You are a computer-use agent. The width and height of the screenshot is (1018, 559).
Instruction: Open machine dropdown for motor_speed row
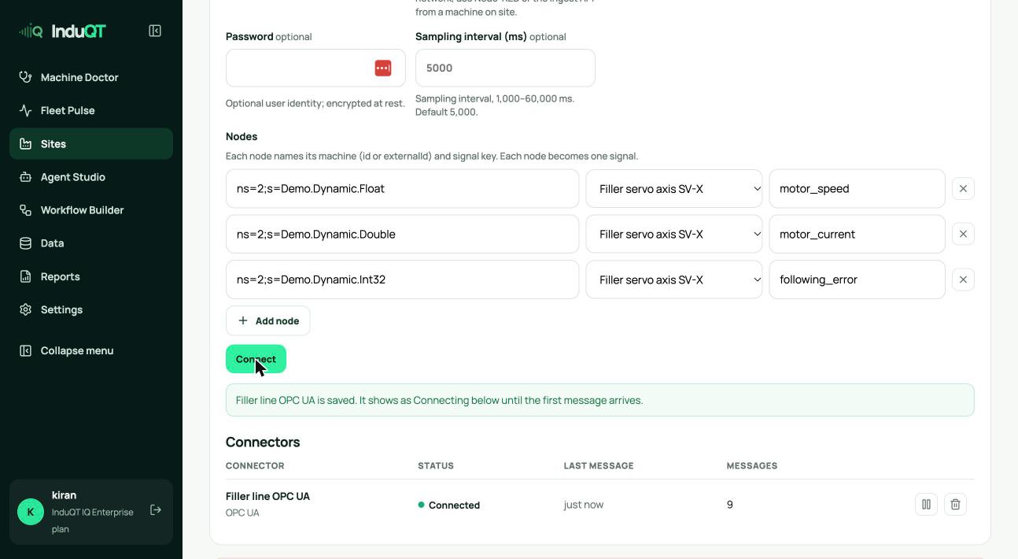(674, 188)
